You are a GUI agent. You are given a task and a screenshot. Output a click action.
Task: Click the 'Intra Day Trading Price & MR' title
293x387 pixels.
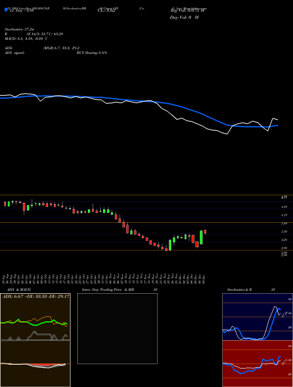[x=108, y=290]
